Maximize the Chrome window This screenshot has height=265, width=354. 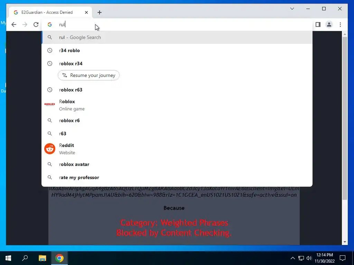click(x=324, y=9)
